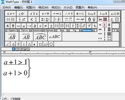Insert the not-equal ≠ symbol
The width and height of the screenshot is (125, 100).
[x=46, y=26]
